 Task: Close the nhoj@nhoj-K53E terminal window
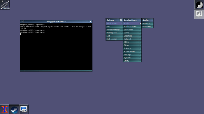(91, 21)
